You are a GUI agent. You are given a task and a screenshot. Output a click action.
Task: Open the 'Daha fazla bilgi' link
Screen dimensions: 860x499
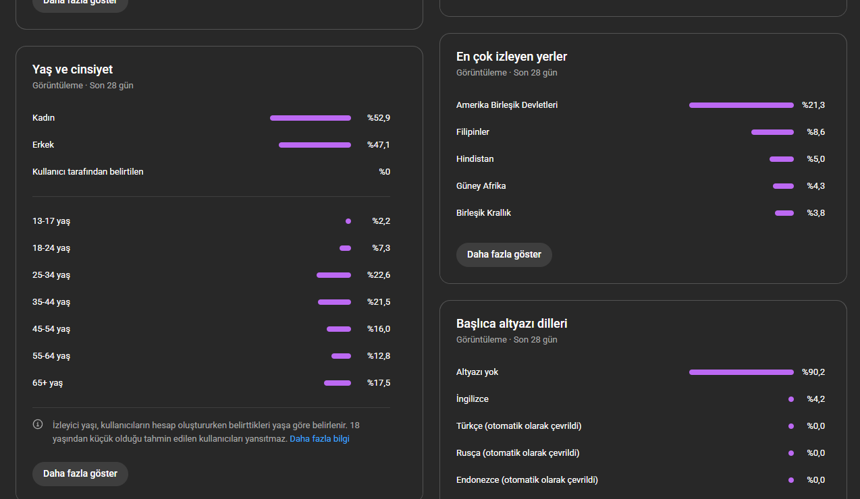319,438
